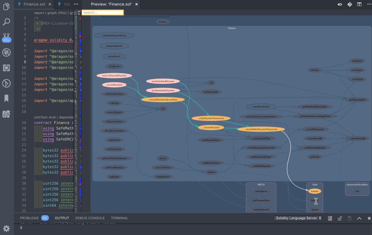The width and height of the screenshot is (372, 235).
Task: Select the <Fallback> graph node
Action: (114, 67)
